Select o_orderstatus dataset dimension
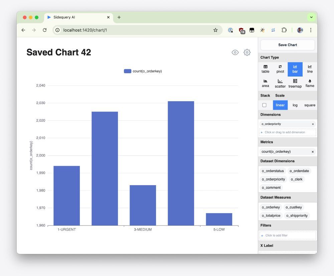 [273, 171]
